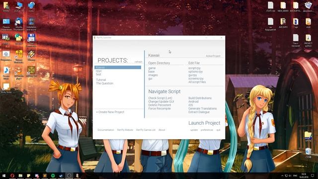This screenshot has height=179, width=318.
Task: Choose Change/Update GUI
Action: coord(161,101)
